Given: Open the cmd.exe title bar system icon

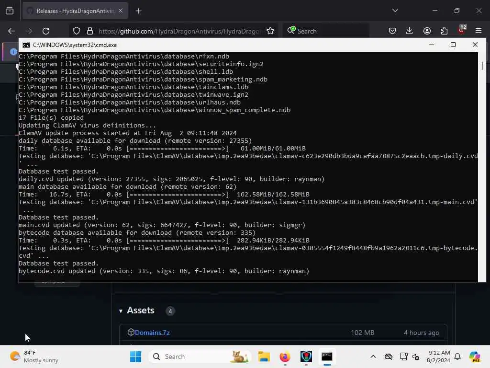Looking at the screenshot, I should tap(26, 45).
